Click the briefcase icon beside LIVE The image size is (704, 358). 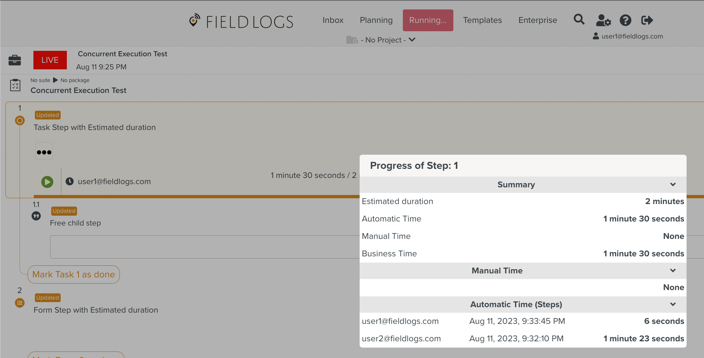click(x=15, y=60)
